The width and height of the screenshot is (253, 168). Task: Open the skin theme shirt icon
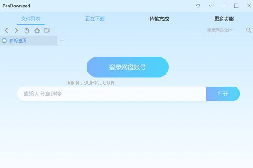(x=198, y=6)
